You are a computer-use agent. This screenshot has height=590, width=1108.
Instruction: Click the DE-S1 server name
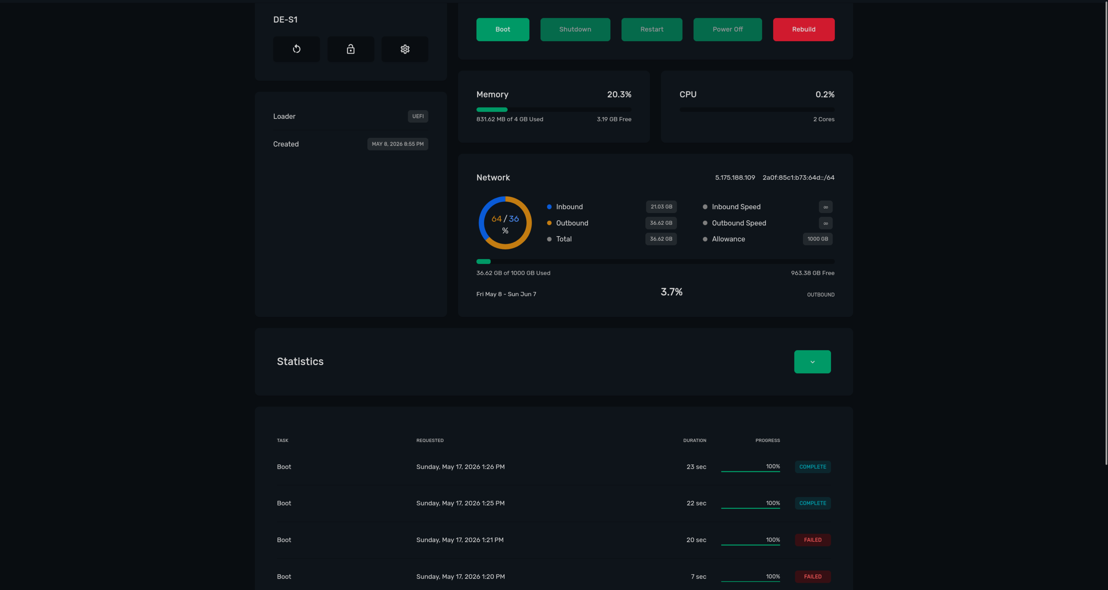coord(285,19)
